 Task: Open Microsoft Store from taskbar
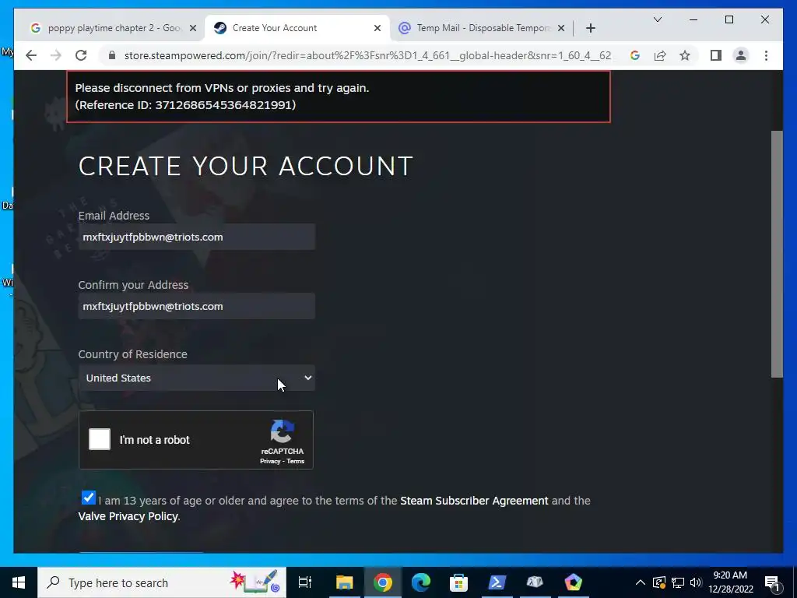[458, 582]
